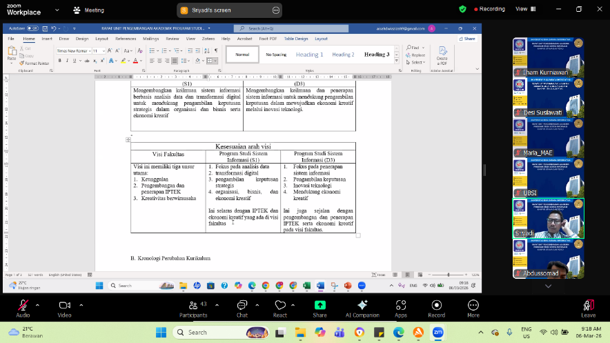Select Sriyadi's video thumbnail
The image size is (610, 343).
[548, 219]
